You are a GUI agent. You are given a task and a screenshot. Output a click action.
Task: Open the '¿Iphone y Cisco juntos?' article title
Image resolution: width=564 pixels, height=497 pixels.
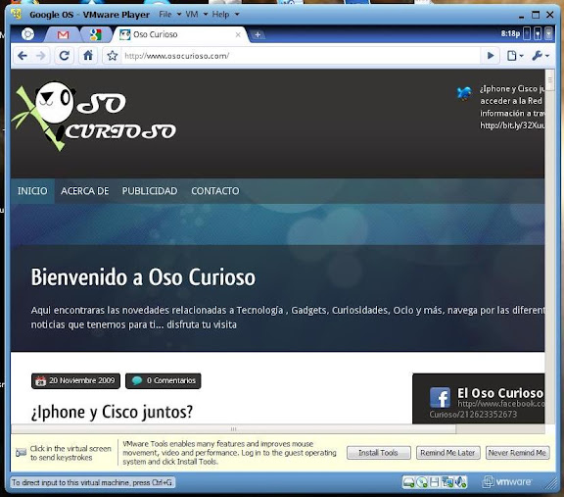tap(112, 412)
